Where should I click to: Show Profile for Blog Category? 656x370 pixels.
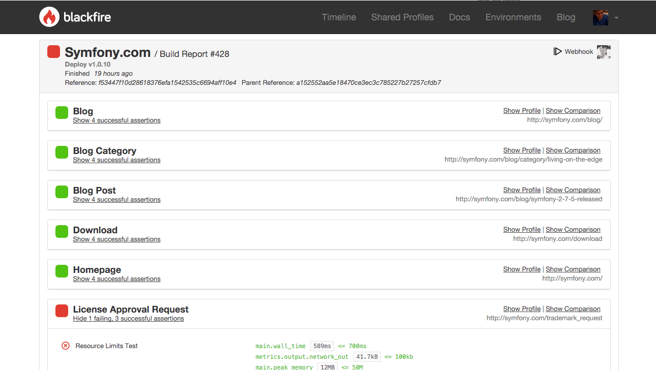(522, 150)
